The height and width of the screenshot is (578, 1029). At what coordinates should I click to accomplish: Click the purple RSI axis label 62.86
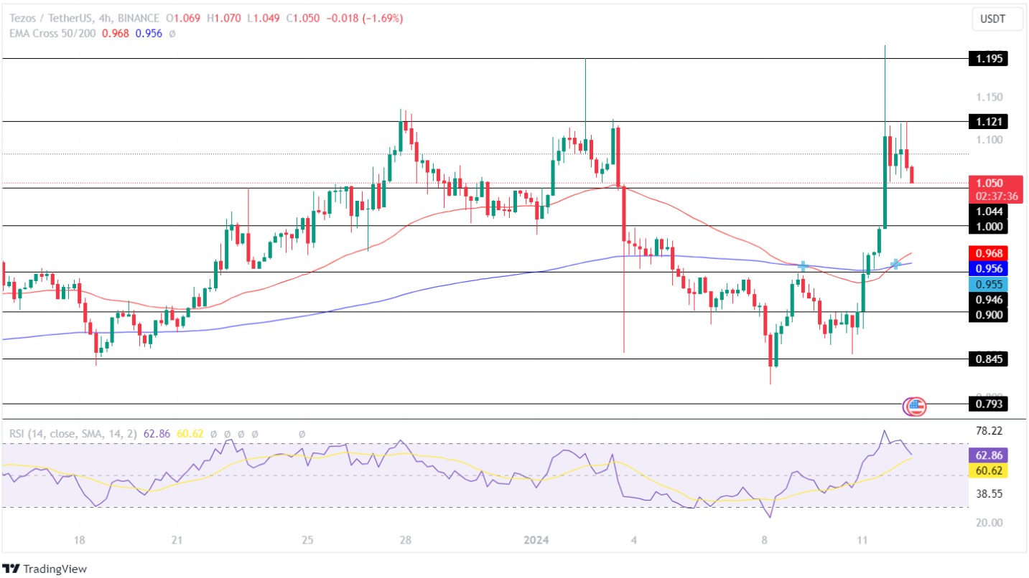[x=988, y=455]
